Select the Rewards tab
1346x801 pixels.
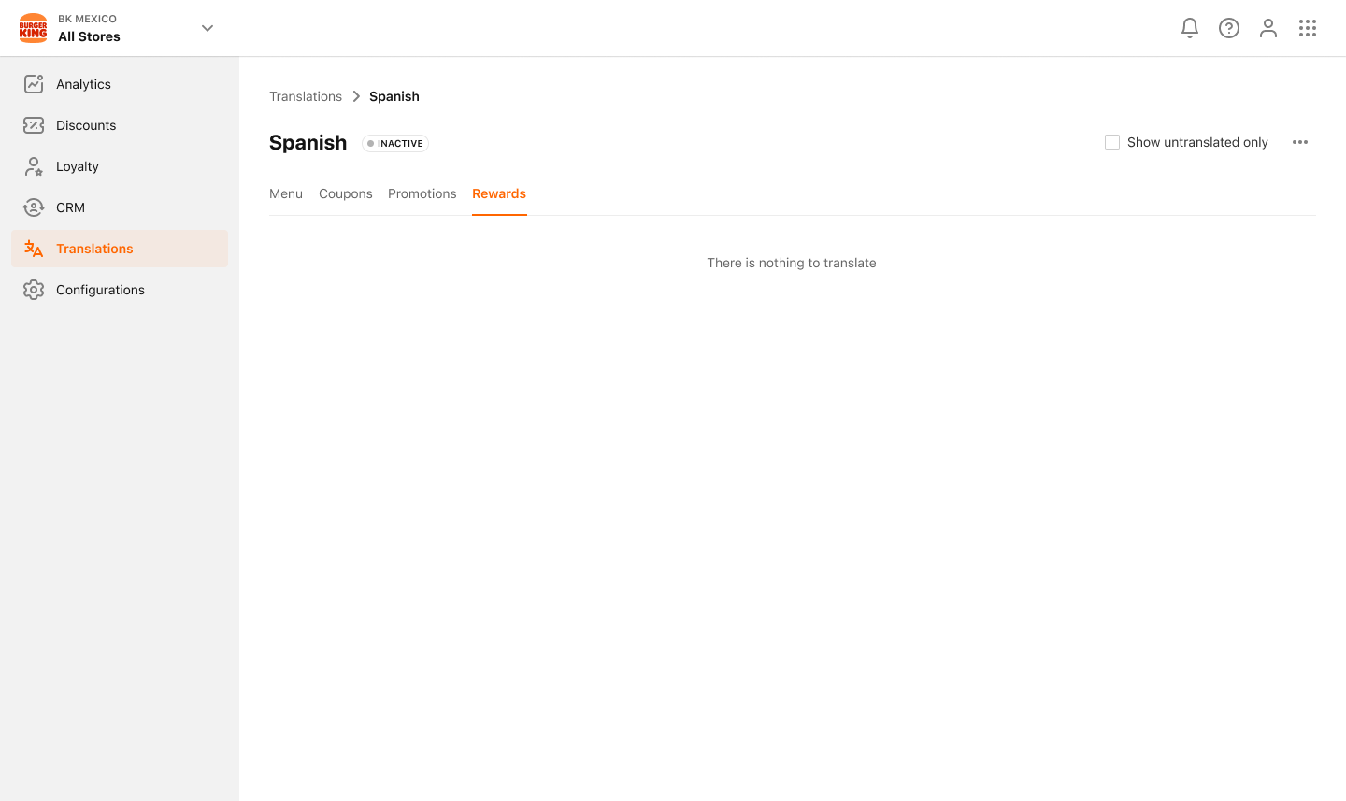point(499,193)
